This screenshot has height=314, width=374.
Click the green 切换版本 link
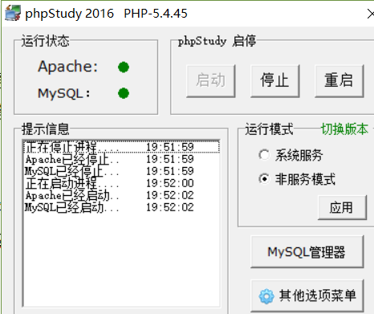344,129
